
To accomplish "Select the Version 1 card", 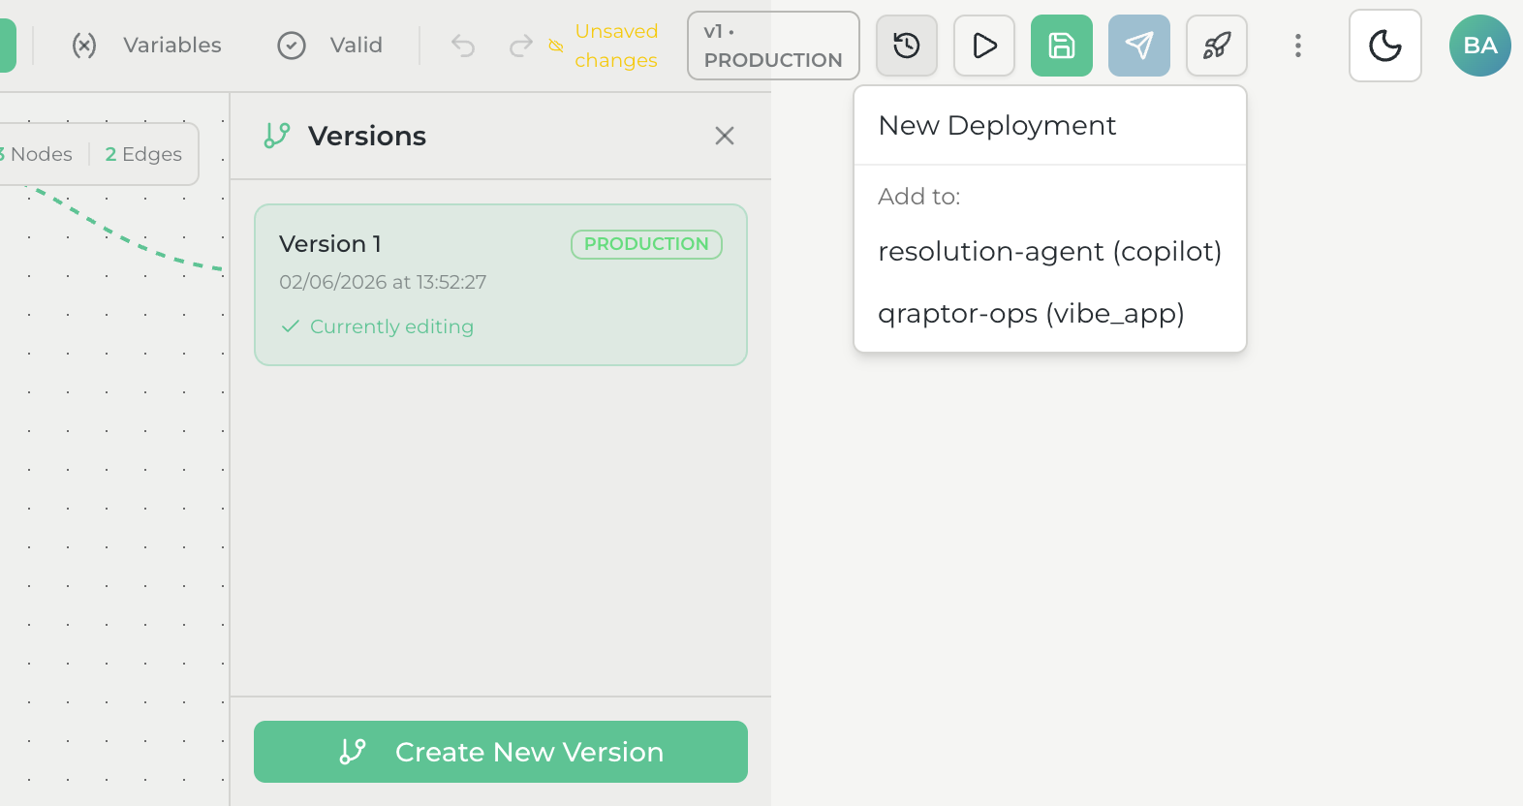I will [x=501, y=285].
